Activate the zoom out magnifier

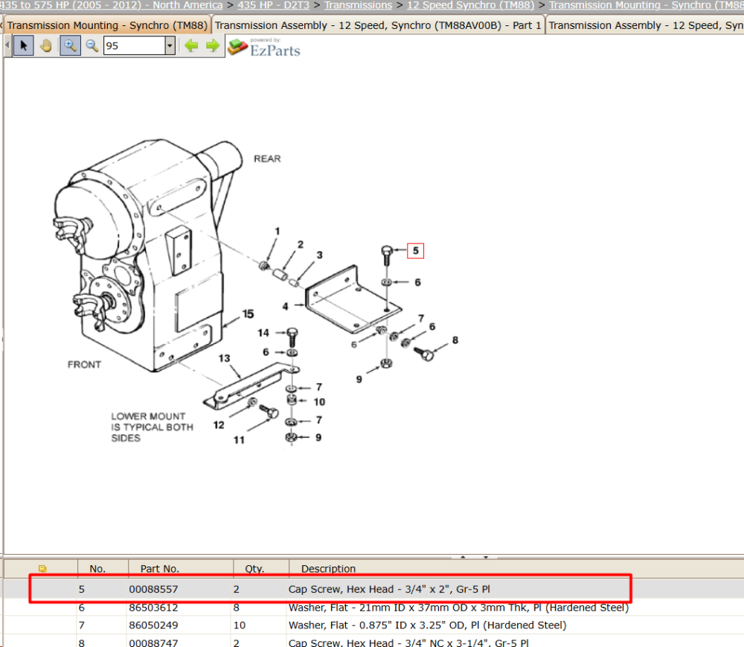click(92, 46)
